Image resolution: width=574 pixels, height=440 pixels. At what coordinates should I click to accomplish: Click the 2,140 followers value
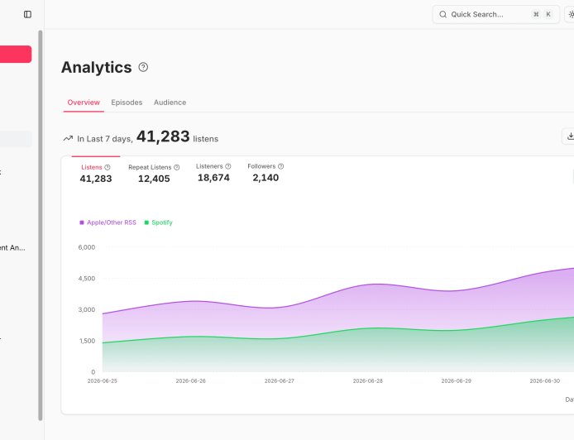(265, 178)
